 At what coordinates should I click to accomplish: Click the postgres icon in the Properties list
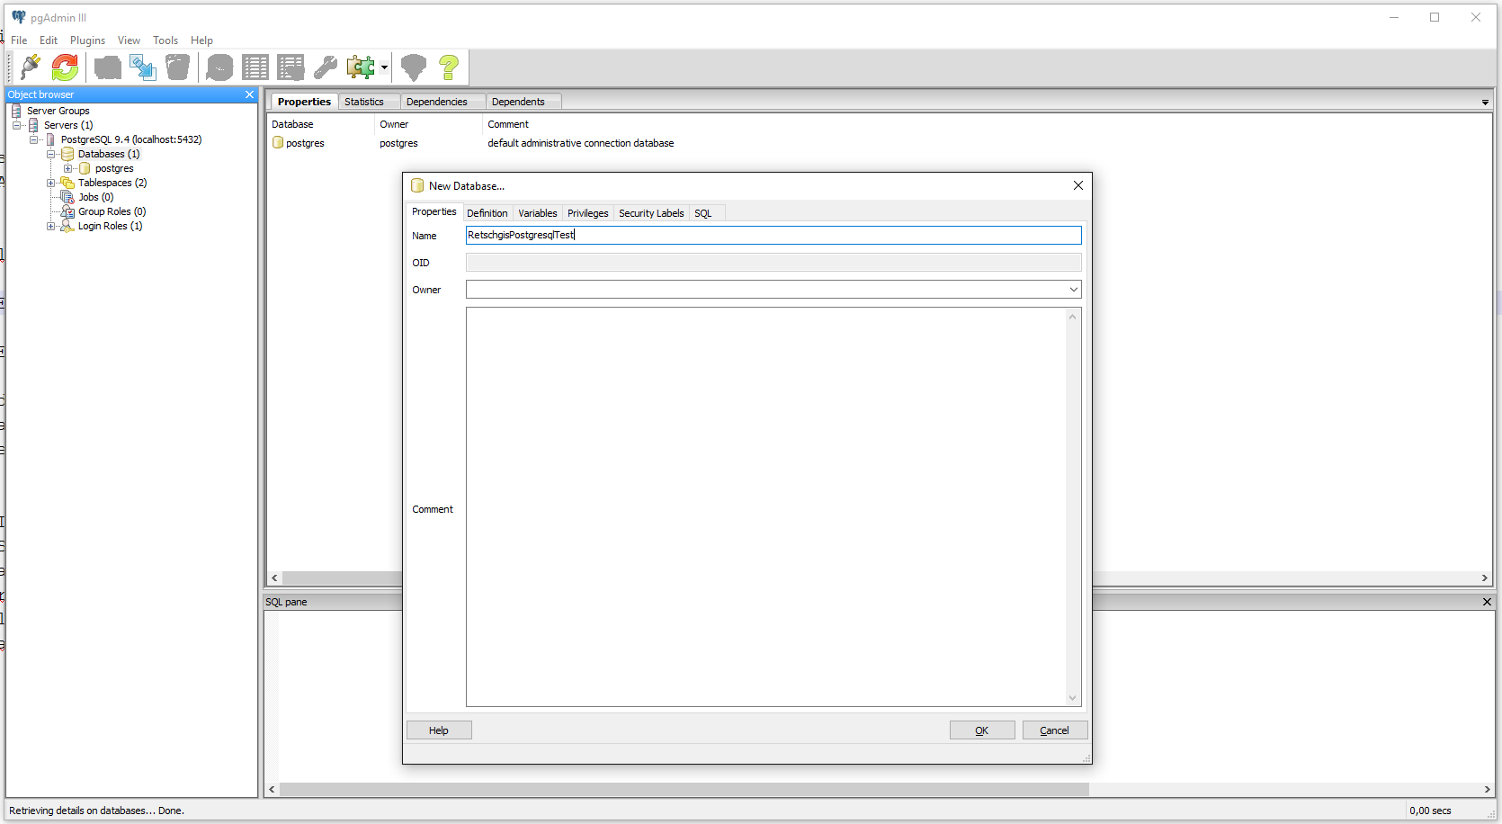tap(278, 143)
